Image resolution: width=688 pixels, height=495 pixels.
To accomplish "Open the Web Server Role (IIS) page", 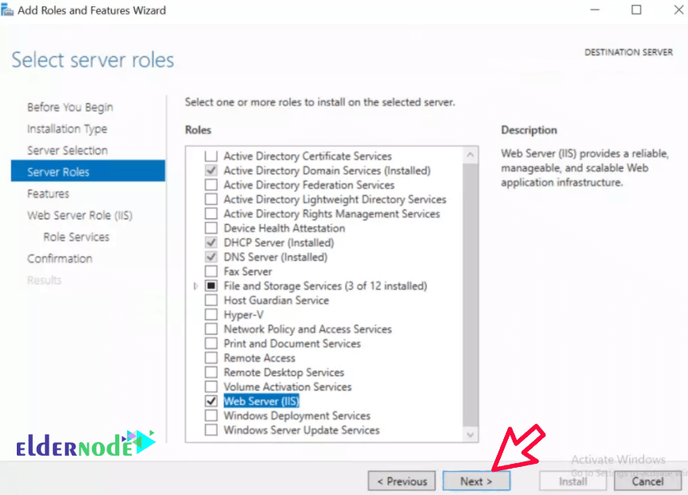I will coord(79,214).
